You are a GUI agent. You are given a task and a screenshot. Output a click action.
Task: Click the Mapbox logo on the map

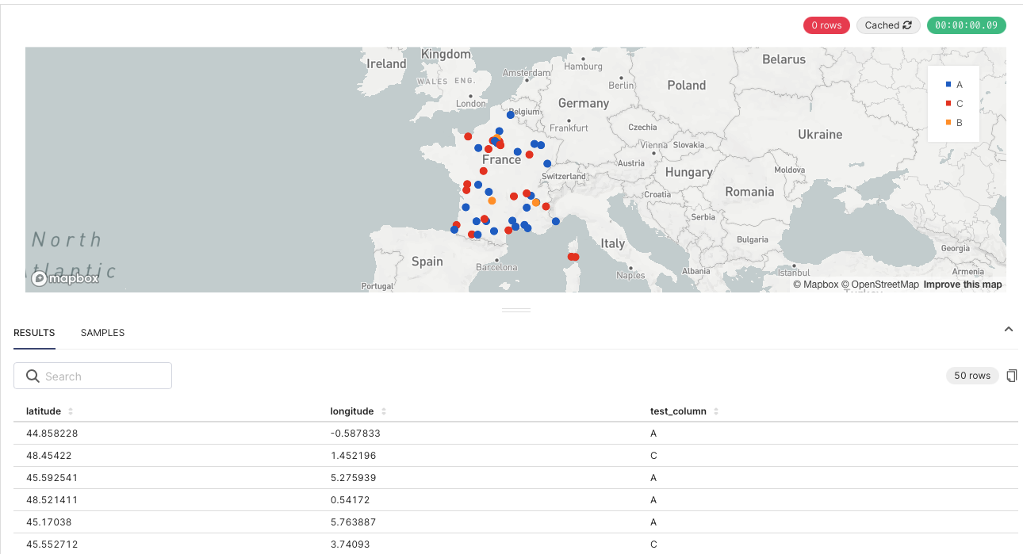[x=65, y=278]
